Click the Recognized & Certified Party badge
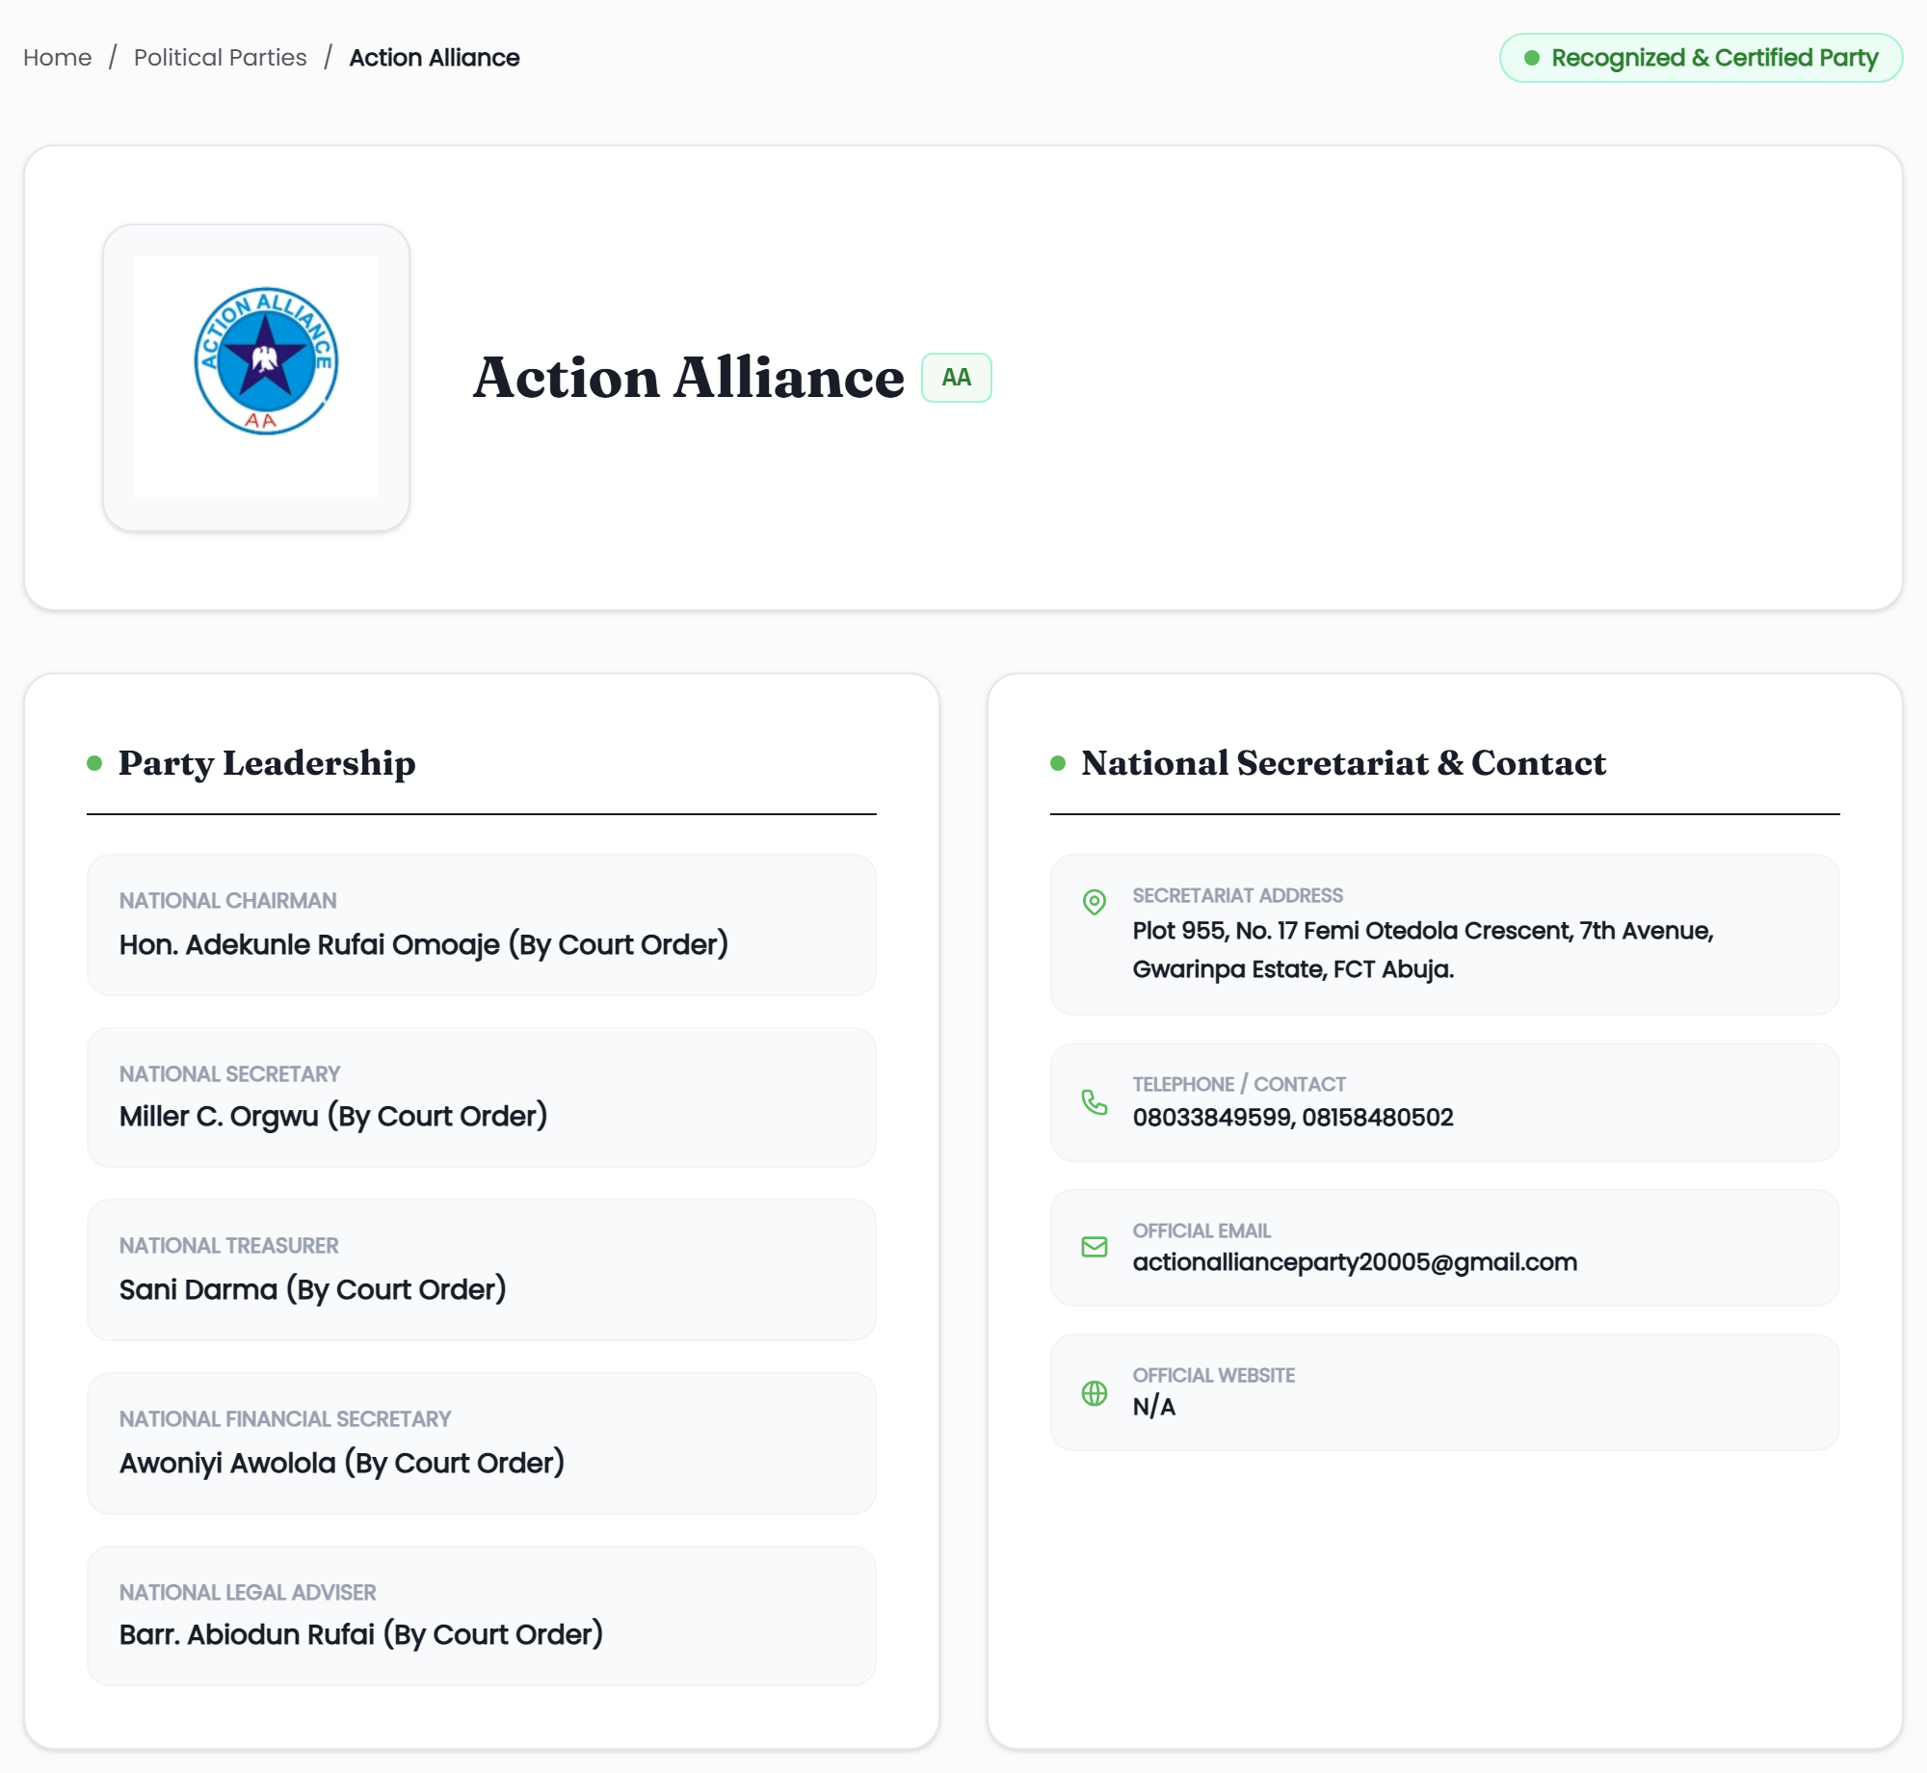Screen dimensions: 1927x1773 coord(1701,58)
